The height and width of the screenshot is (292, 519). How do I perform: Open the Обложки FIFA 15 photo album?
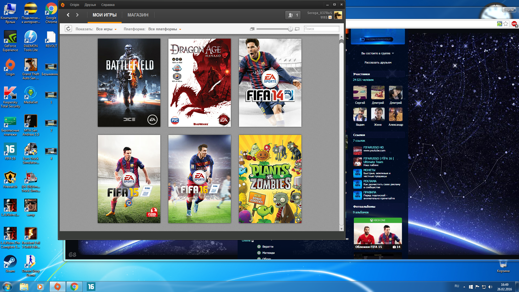(378, 234)
